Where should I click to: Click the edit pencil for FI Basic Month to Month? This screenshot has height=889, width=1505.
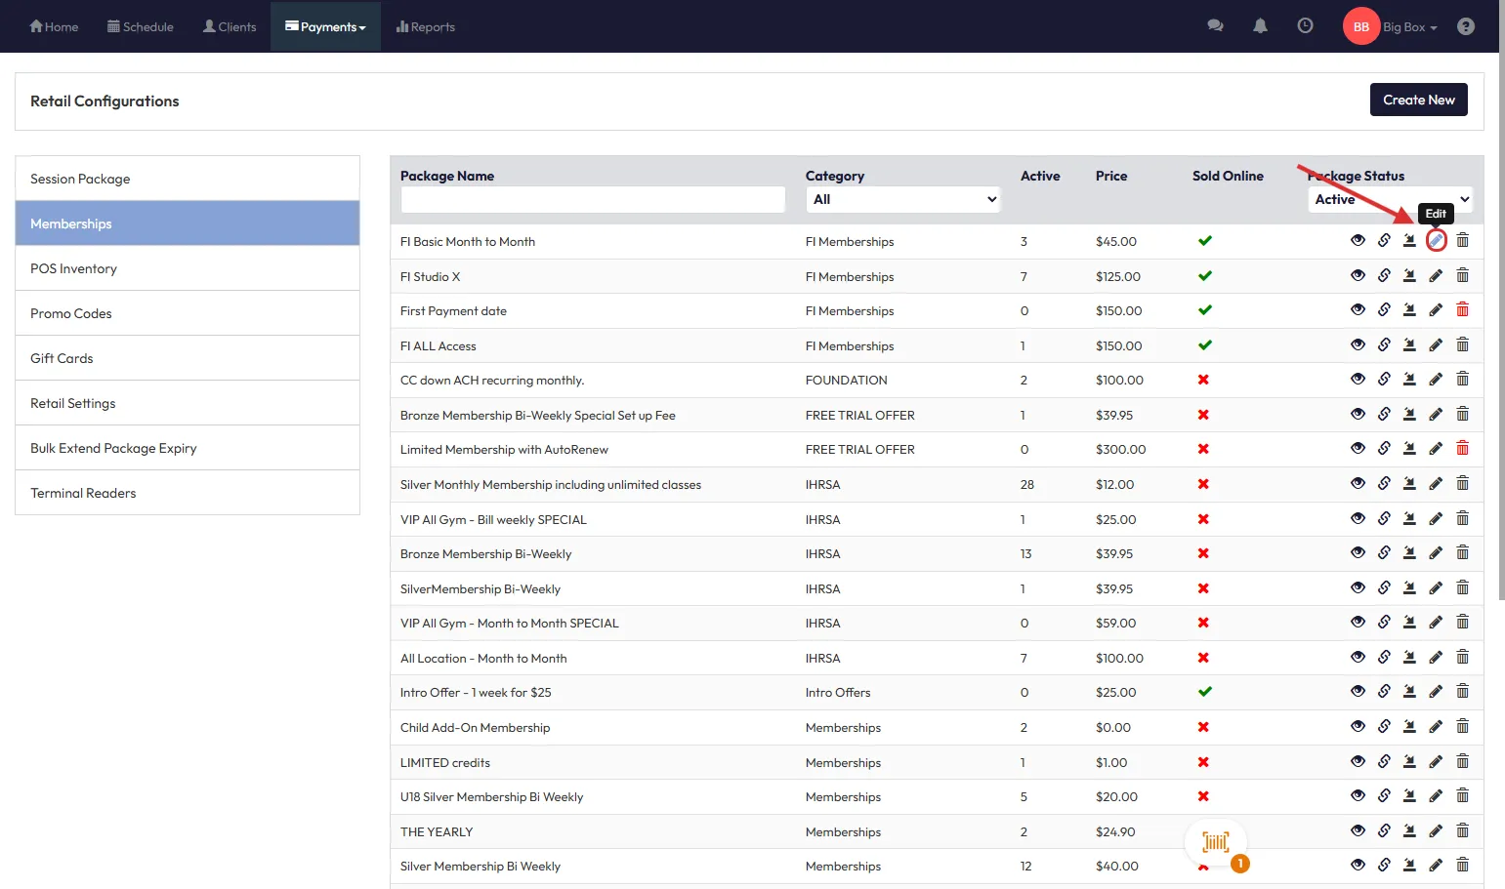[1436, 241]
